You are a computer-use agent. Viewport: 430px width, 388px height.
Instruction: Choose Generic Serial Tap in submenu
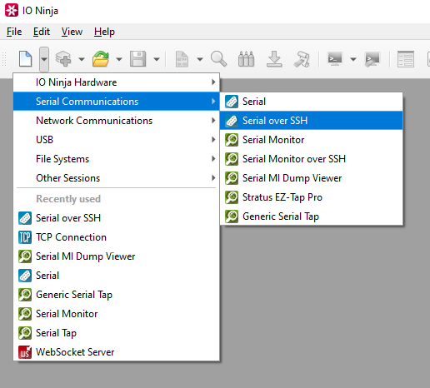click(x=312, y=216)
